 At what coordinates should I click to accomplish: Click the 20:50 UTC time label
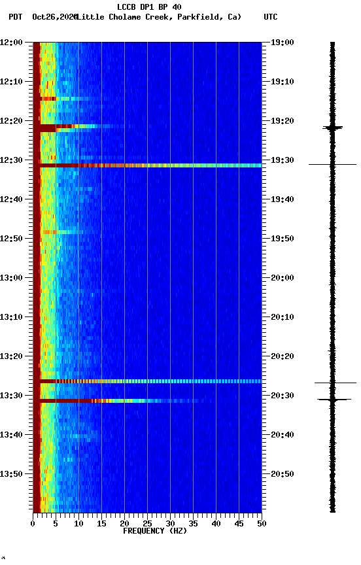tap(283, 474)
